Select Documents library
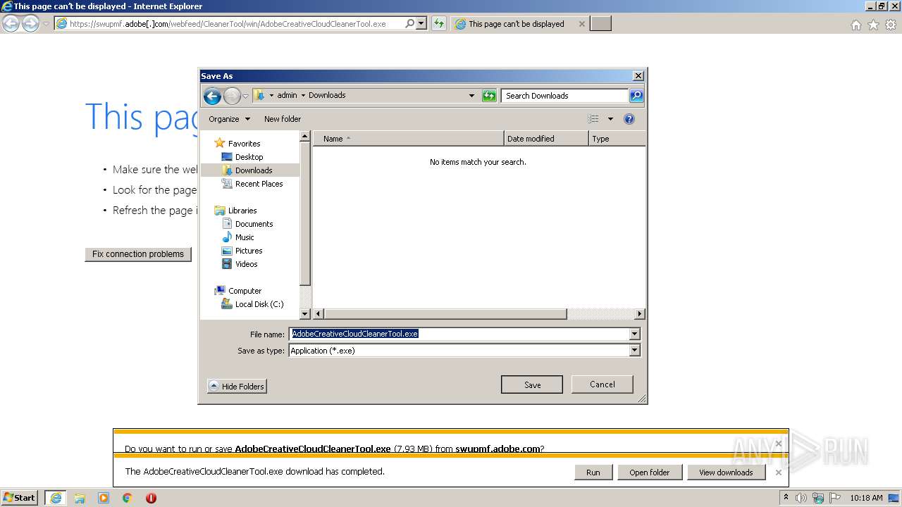Image resolution: width=902 pixels, height=507 pixels. click(254, 224)
